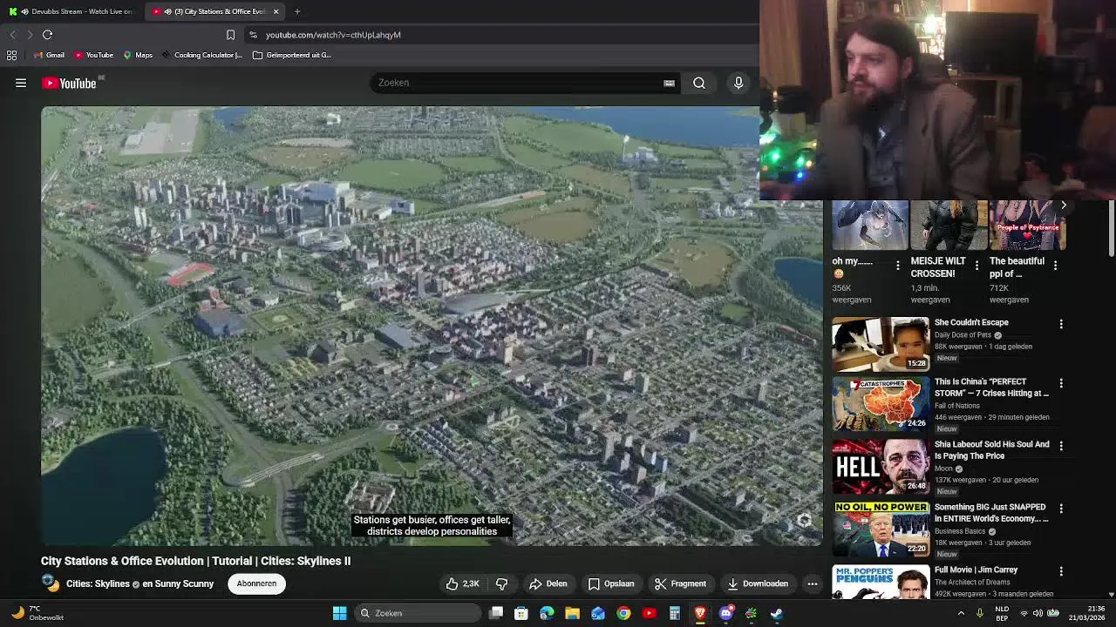Open a new browser tab
This screenshot has width=1116, height=627.
297,11
